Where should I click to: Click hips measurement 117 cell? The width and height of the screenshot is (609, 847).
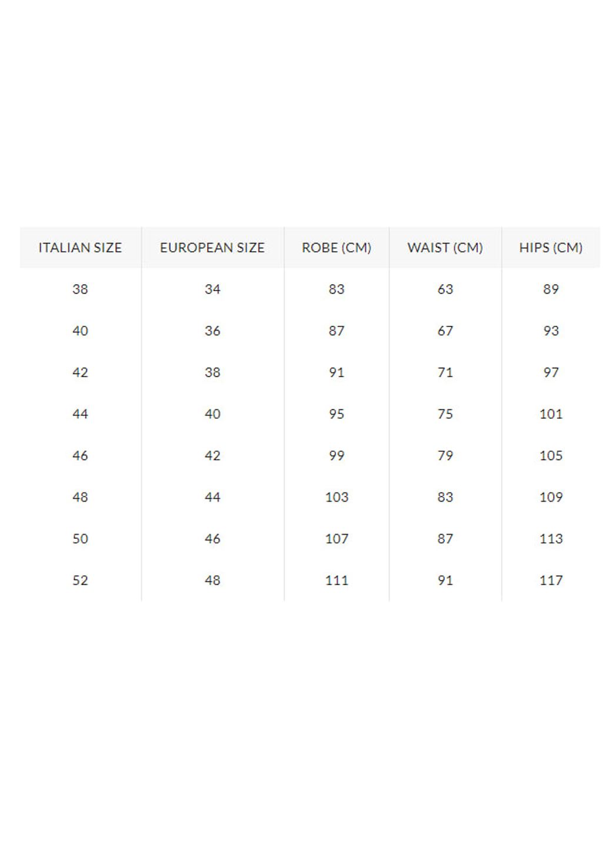coord(551,581)
